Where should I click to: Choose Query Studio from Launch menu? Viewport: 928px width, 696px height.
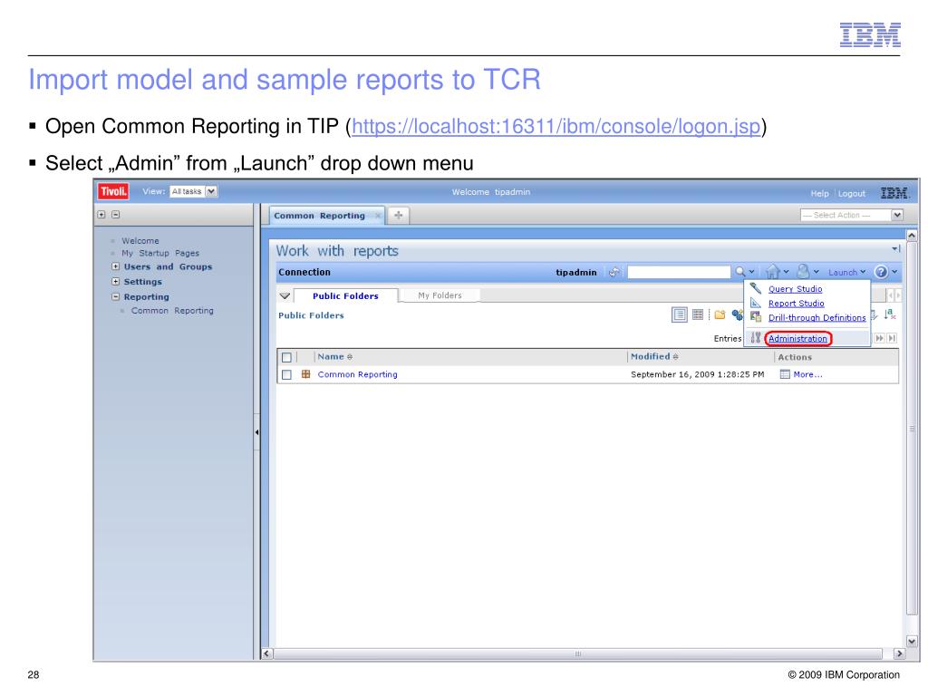click(x=795, y=289)
